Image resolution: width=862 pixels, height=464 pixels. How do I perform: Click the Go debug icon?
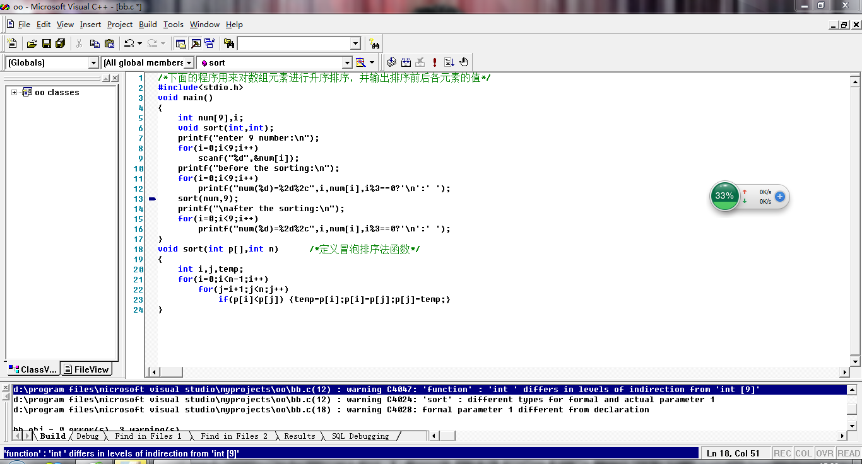pyautogui.click(x=449, y=62)
